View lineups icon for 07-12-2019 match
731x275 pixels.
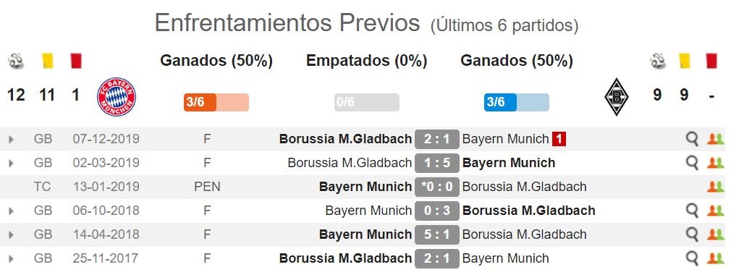715,138
